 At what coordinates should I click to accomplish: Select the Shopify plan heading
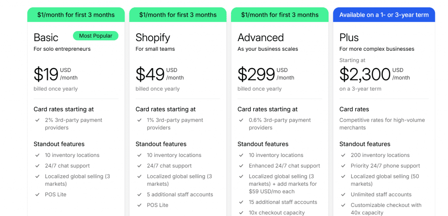153,38
